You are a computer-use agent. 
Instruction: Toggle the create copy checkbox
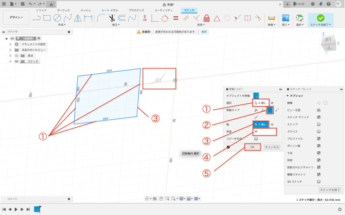click(256, 139)
